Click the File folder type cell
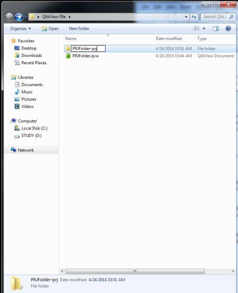 tap(206, 49)
